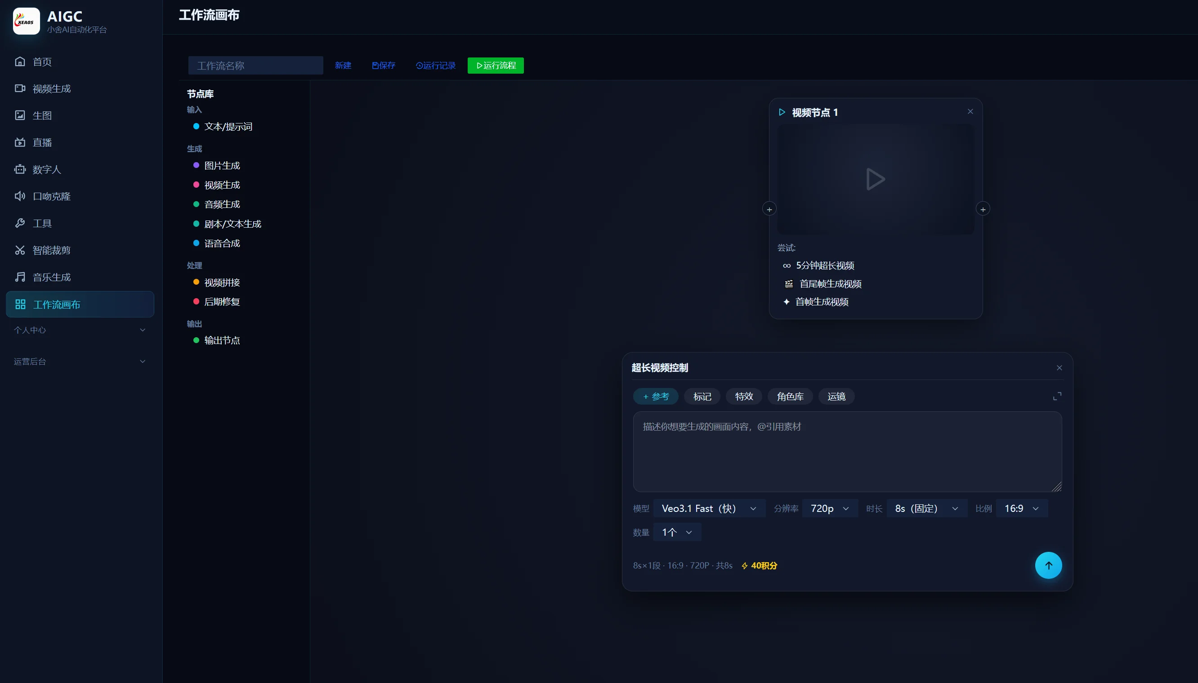Click the 数字人 robot icon
Viewport: 1198px width, 683px height.
click(20, 169)
